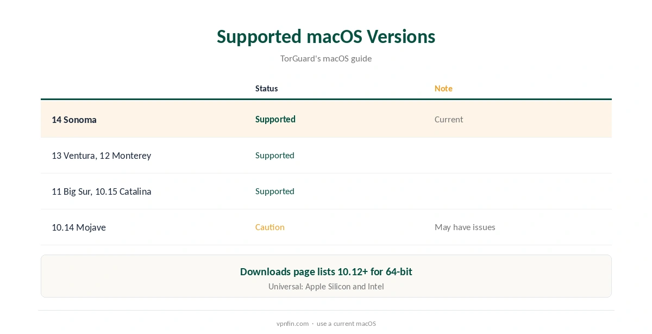
Task: Click 'Downloads page lists 10.12+ for 64-bit'
Action: [326, 271]
